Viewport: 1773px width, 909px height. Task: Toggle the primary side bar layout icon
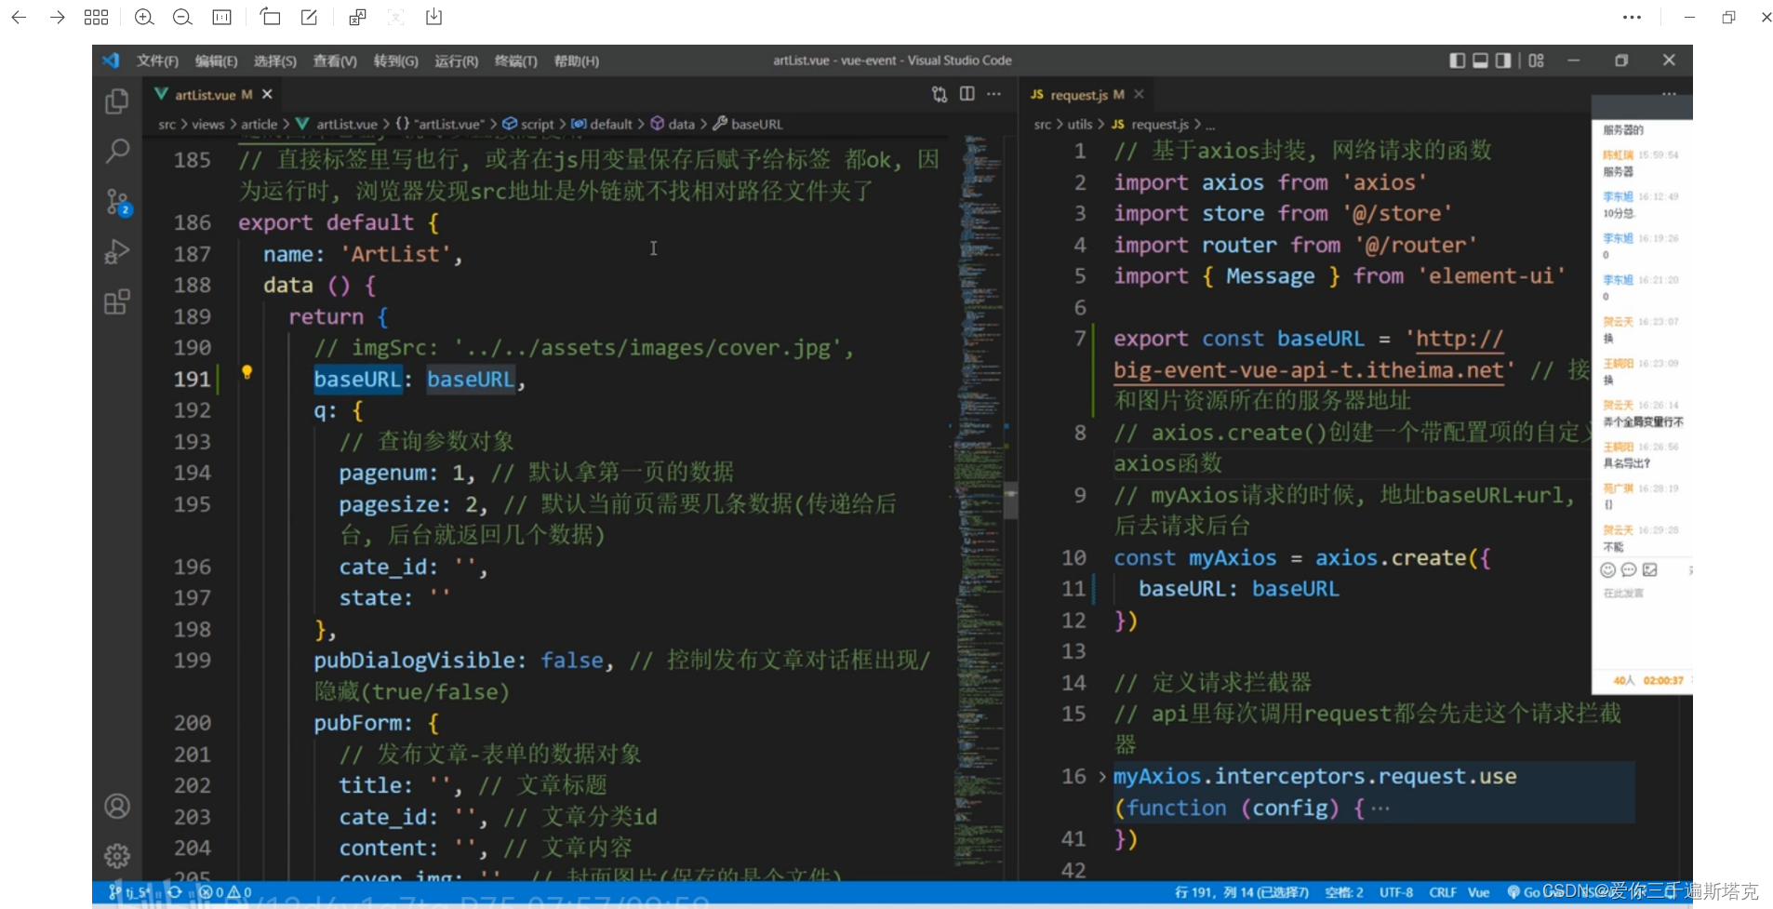(x=1458, y=60)
